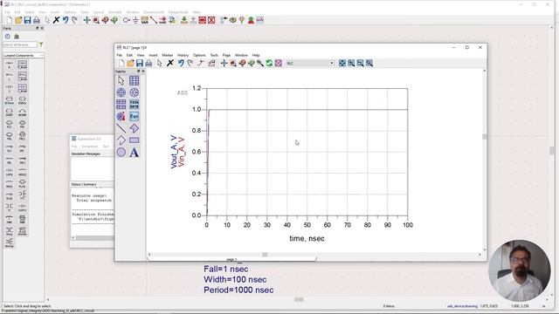The width and height of the screenshot is (559, 314).
Task: Undock the Palette panel via float icon
Action: pyautogui.click(x=138, y=72)
